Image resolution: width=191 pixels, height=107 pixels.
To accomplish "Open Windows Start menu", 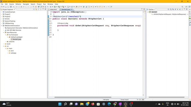I will pos(60,104).
